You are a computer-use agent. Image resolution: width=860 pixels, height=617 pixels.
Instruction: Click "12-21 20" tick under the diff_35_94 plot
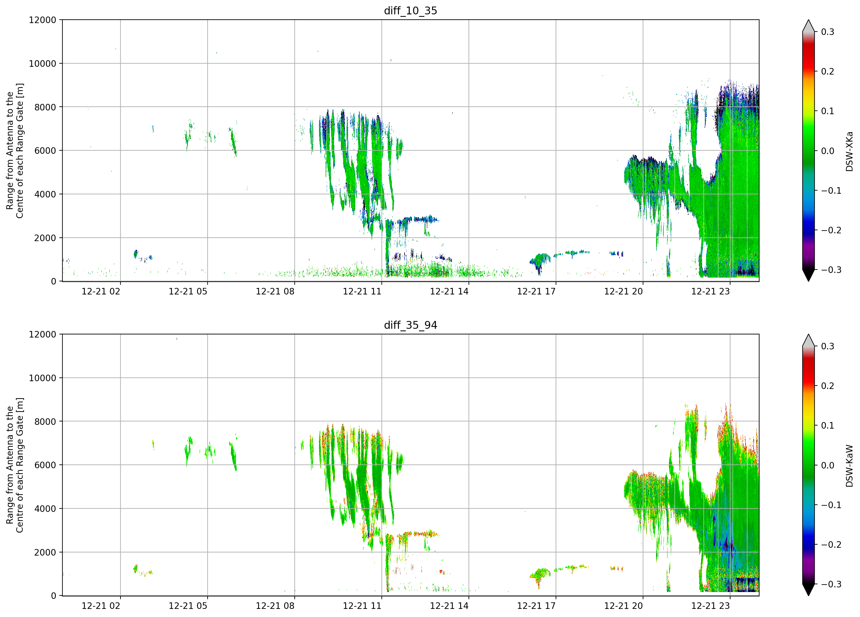pyautogui.click(x=623, y=606)
